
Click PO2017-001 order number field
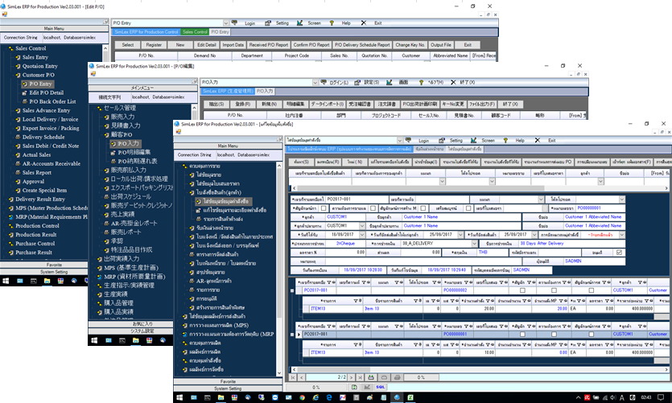coord(357,199)
